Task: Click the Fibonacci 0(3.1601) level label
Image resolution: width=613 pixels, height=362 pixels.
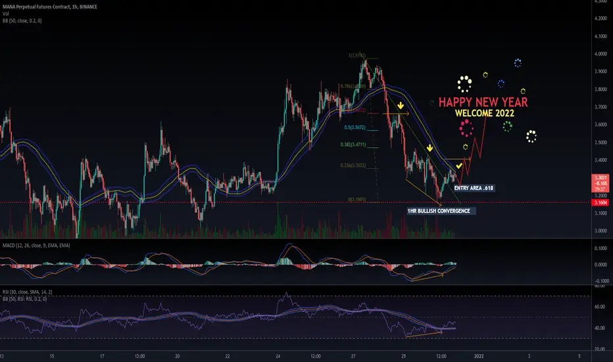Action: [356, 199]
